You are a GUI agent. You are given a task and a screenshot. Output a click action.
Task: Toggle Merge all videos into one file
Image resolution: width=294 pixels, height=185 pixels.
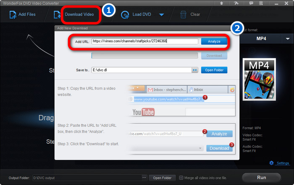[181, 178]
